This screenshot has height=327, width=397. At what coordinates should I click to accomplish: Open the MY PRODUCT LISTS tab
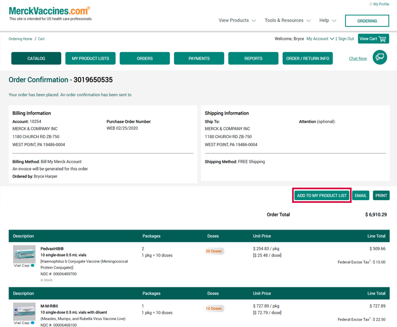point(90,58)
